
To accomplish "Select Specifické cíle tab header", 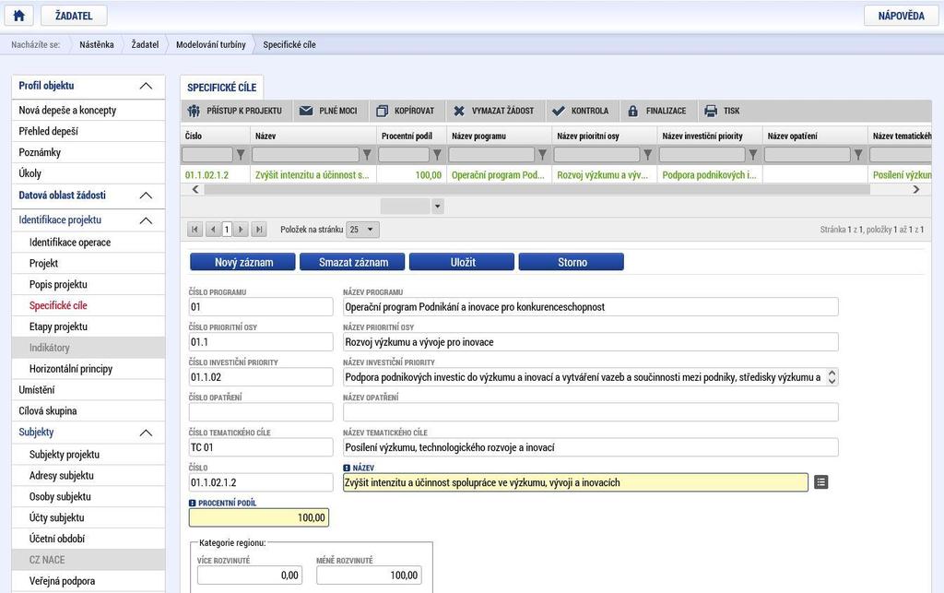I will click(221, 88).
